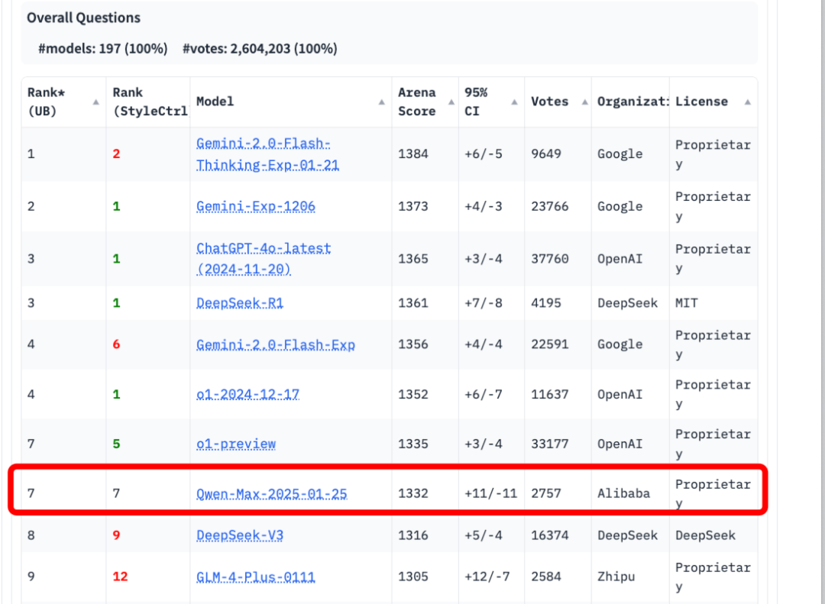Click the Overall Questions heading
Viewport: 825px width, 604px height.
tap(84, 18)
